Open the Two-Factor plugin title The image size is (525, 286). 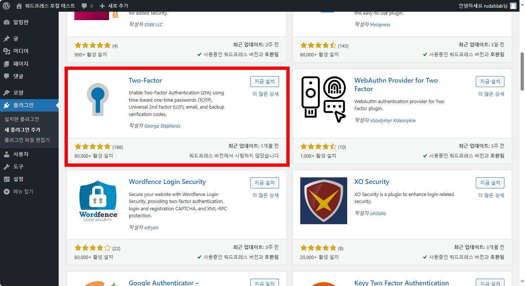(145, 80)
